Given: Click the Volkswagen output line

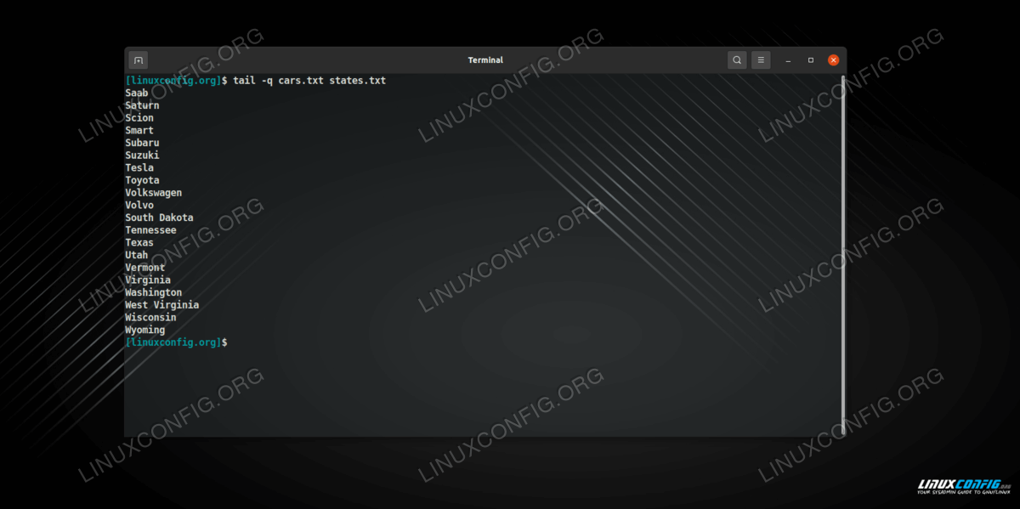Looking at the screenshot, I should (x=153, y=193).
